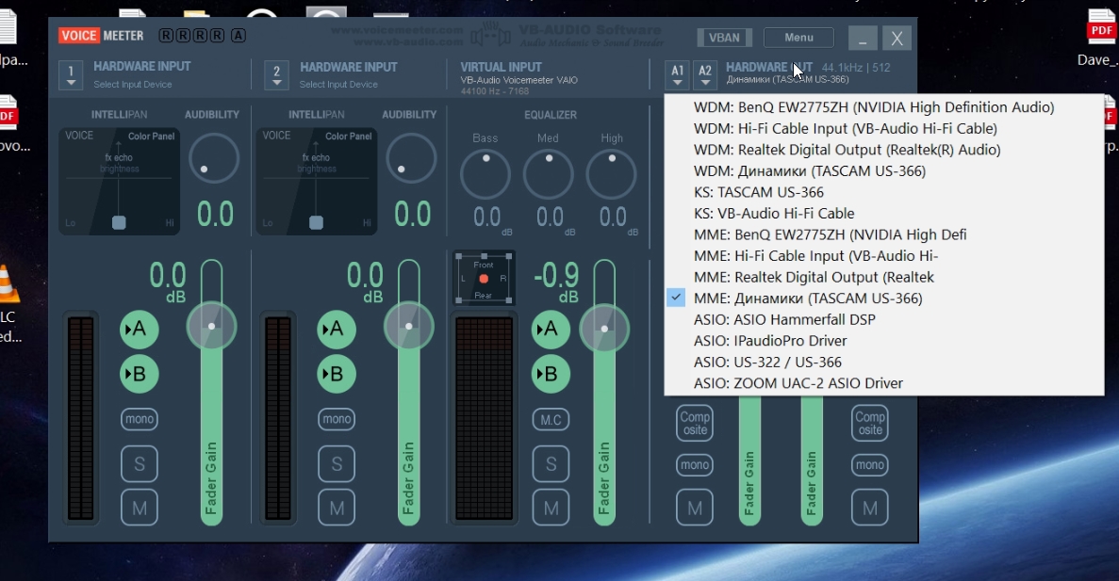Enable mono under the right Composite button
The width and height of the screenshot is (1119, 581).
[870, 465]
